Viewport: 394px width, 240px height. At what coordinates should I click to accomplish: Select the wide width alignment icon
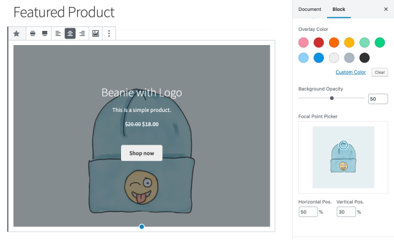coord(33,33)
